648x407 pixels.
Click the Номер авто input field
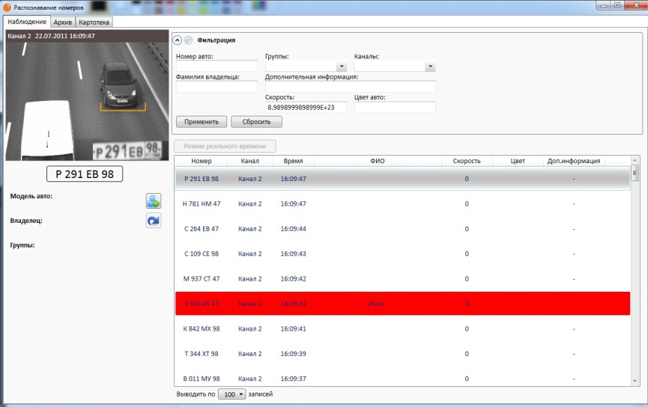pyautogui.click(x=216, y=66)
